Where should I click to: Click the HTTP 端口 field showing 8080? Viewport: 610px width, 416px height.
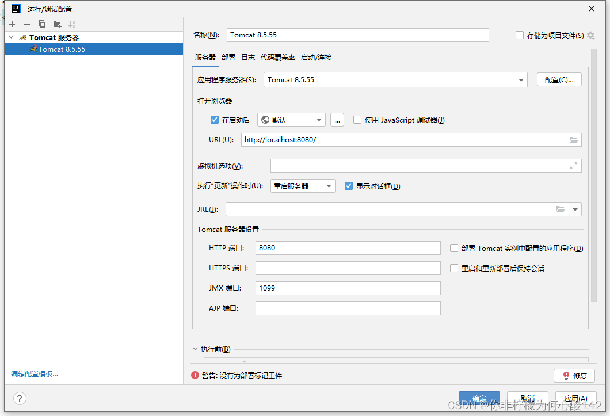coord(348,248)
